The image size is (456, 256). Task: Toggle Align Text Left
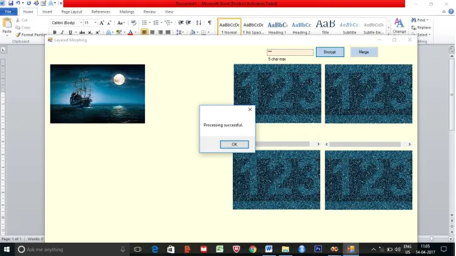point(144,32)
